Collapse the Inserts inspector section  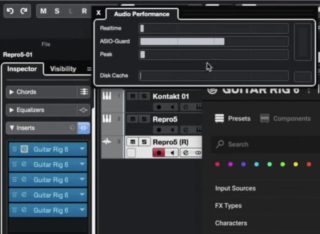(x=11, y=128)
